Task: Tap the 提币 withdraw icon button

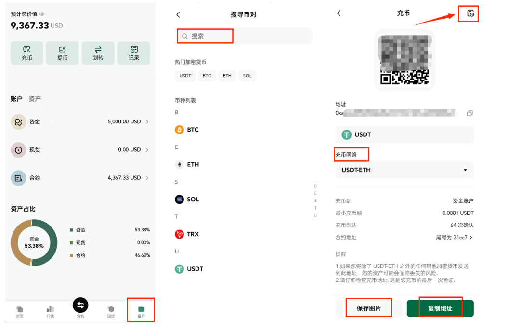Action: coord(63,53)
